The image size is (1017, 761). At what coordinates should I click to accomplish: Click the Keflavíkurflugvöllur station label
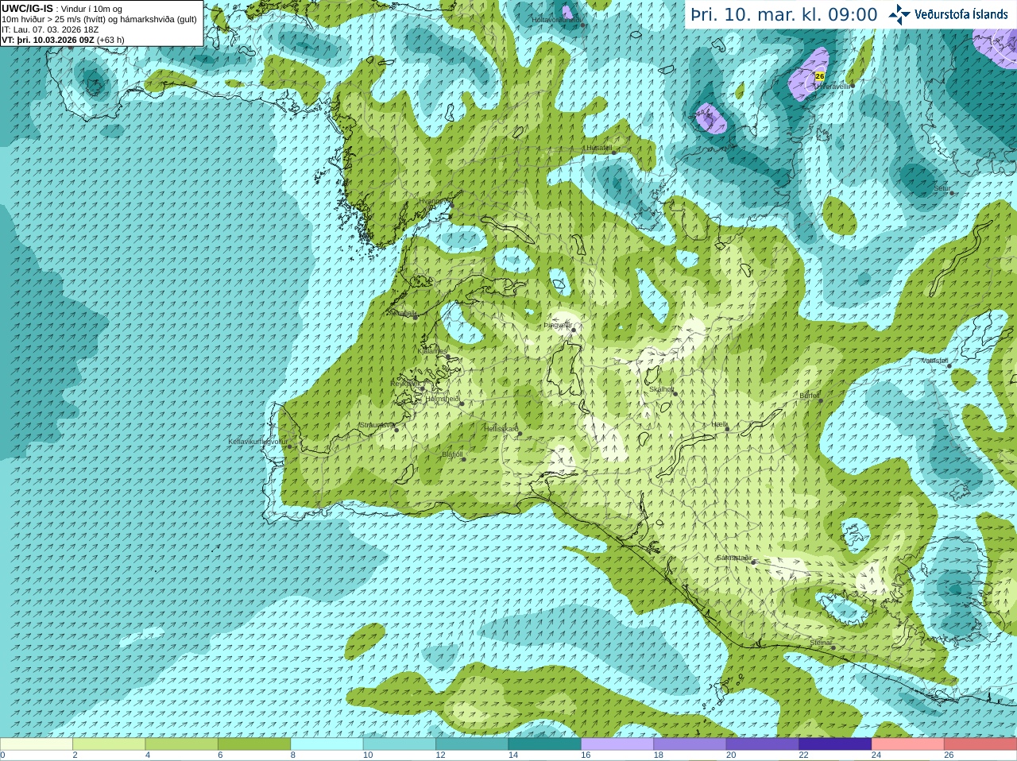point(257,442)
